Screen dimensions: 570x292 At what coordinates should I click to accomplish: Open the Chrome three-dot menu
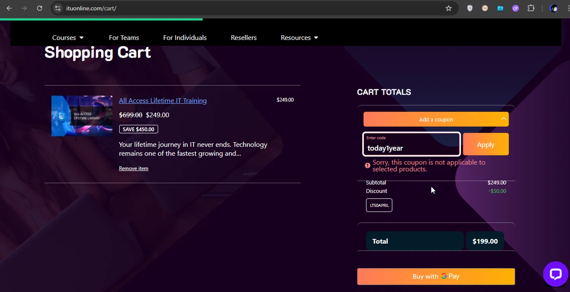point(568,8)
